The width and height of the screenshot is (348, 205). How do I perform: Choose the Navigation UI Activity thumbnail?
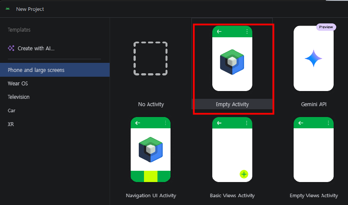(x=151, y=150)
